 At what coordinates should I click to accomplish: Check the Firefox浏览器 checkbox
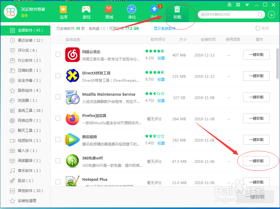58,118
